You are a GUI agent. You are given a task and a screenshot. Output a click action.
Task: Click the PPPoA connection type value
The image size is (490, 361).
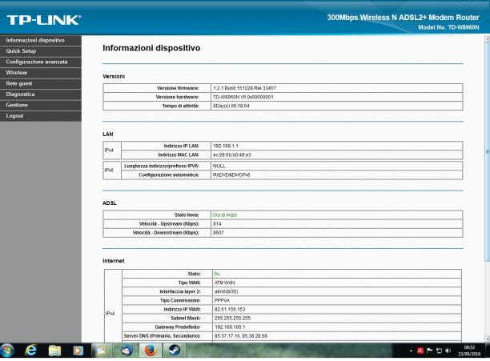click(x=223, y=300)
